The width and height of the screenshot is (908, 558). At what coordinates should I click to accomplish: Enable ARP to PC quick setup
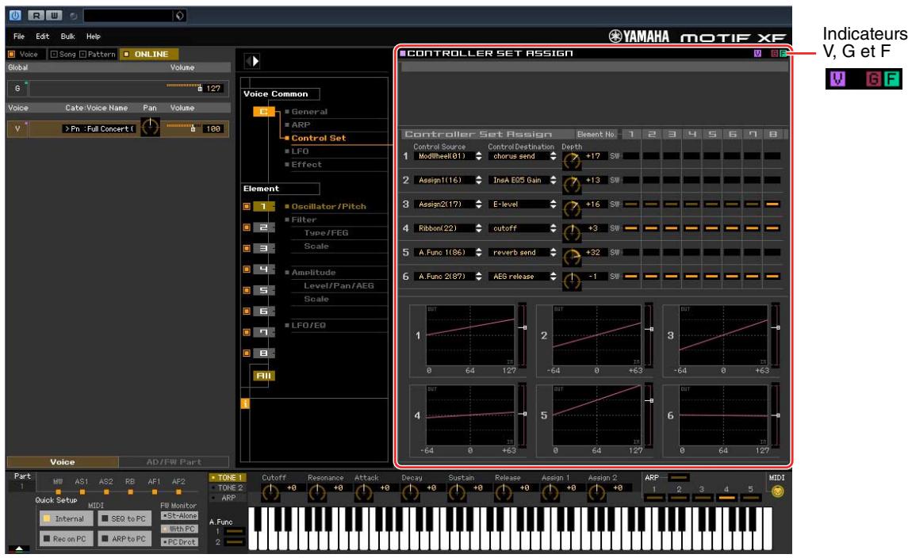coord(124,539)
